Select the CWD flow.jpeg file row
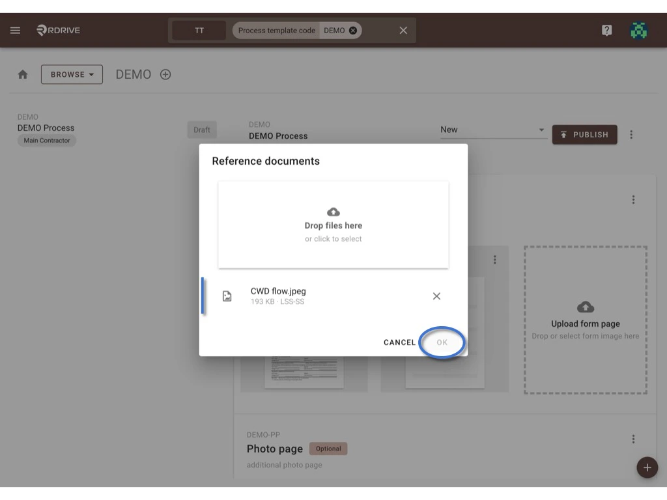667x500 pixels. click(333, 296)
